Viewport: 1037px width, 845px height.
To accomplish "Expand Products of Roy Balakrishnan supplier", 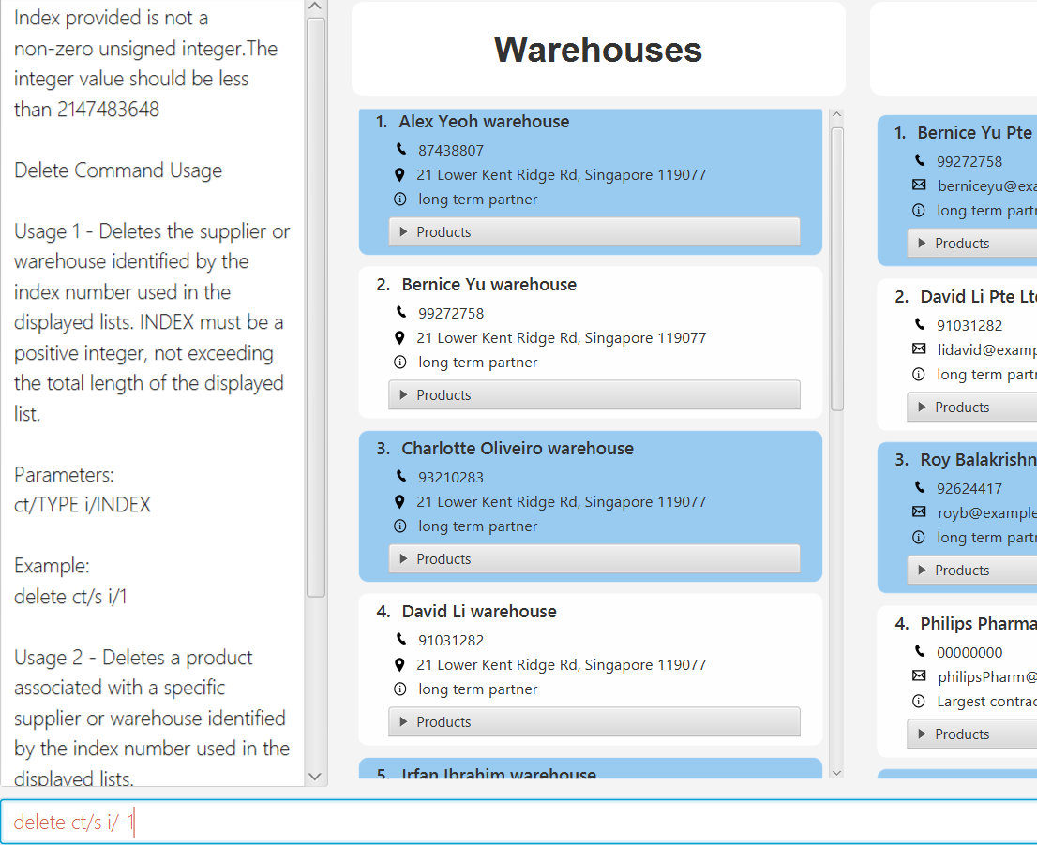I will (x=972, y=571).
